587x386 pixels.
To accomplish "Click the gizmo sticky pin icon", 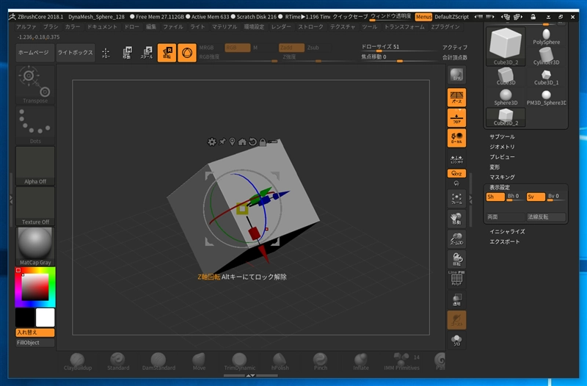I will point(222,142).
